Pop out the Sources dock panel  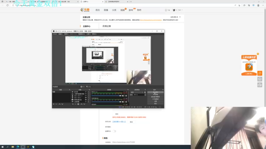[89, 90]
